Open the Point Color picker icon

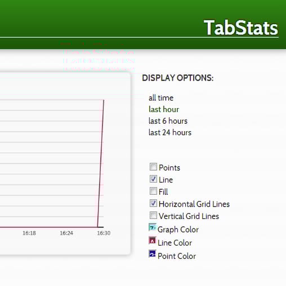153,254
